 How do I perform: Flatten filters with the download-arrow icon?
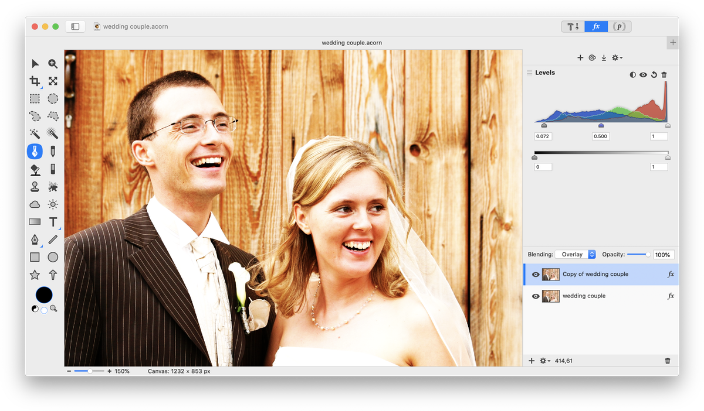tap(604, 57)
